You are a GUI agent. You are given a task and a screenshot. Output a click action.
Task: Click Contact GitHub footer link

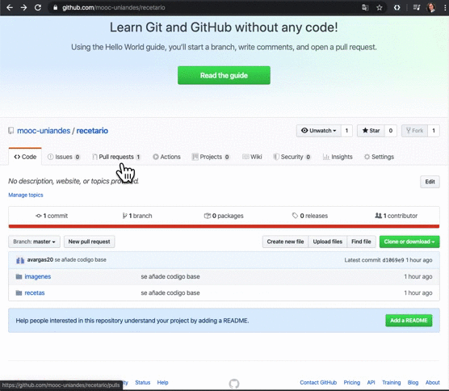pos(318,382)
